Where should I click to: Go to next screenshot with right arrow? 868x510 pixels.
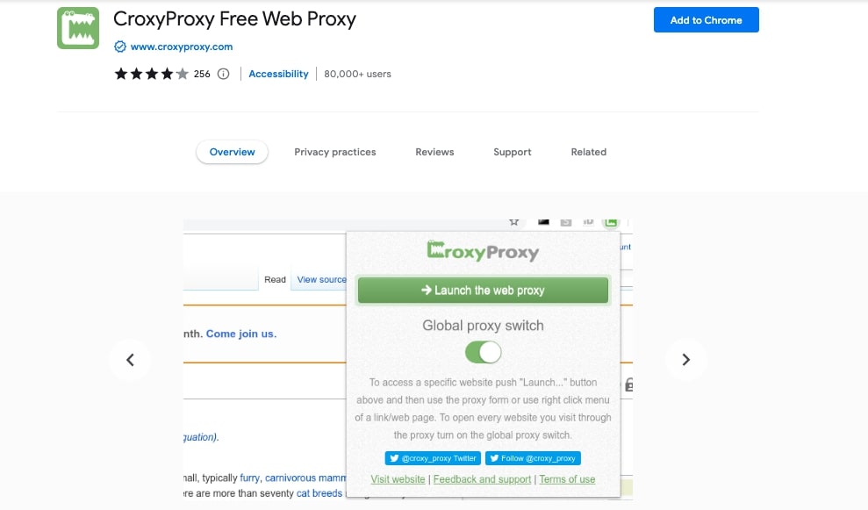point(686,360)
